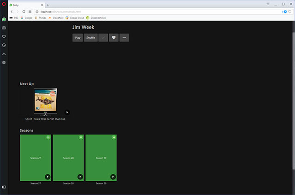This screenshot has width=295, height=195.
Task: Open the ad blocker shield badge
Action: pos(284,12)
